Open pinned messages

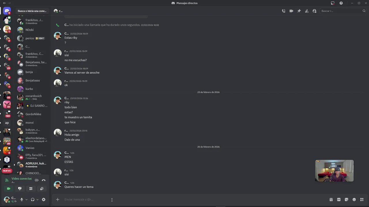pos(299,11)
